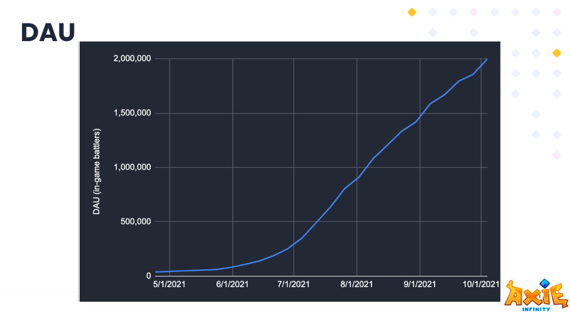Click the 8/1/2021 date label
The width and height of the screenshot is (570, 317).
click(x=357, y=284)
